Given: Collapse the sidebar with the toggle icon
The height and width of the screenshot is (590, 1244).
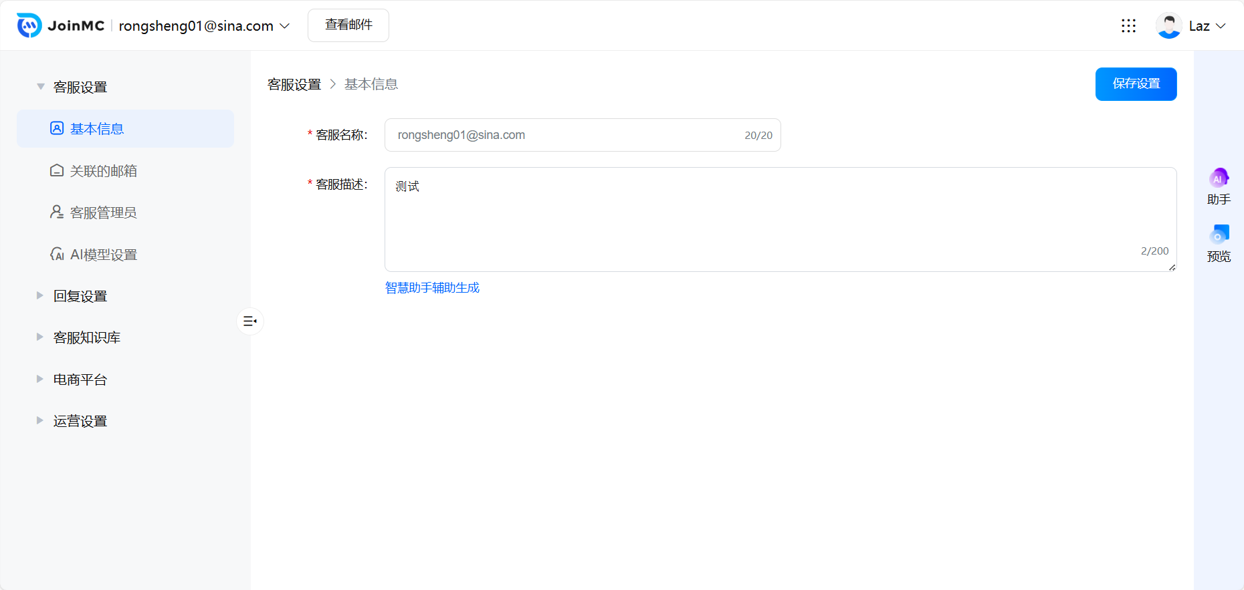Looking at the screenshot, I should click(250, 321).
